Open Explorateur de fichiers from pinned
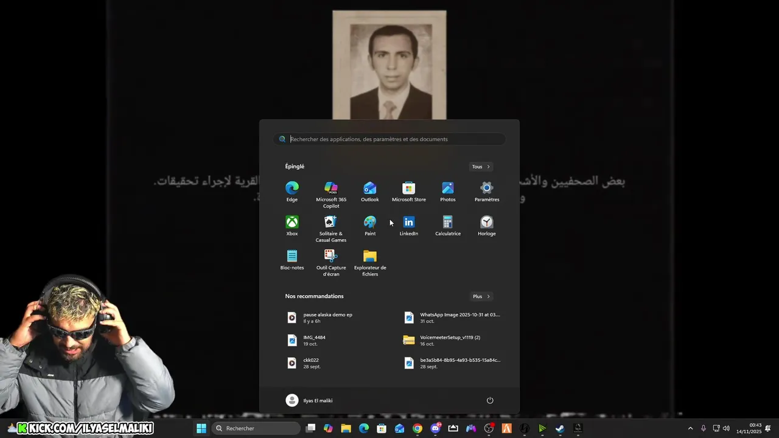This screenshot has width=779, height=438. 370,263
